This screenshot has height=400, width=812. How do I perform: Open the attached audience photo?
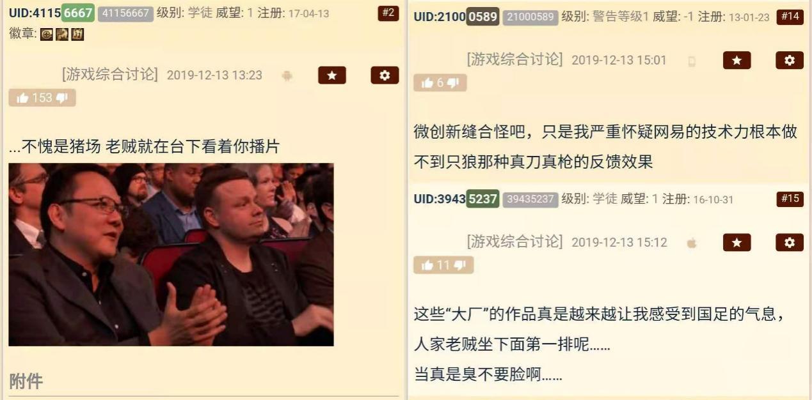171,254
